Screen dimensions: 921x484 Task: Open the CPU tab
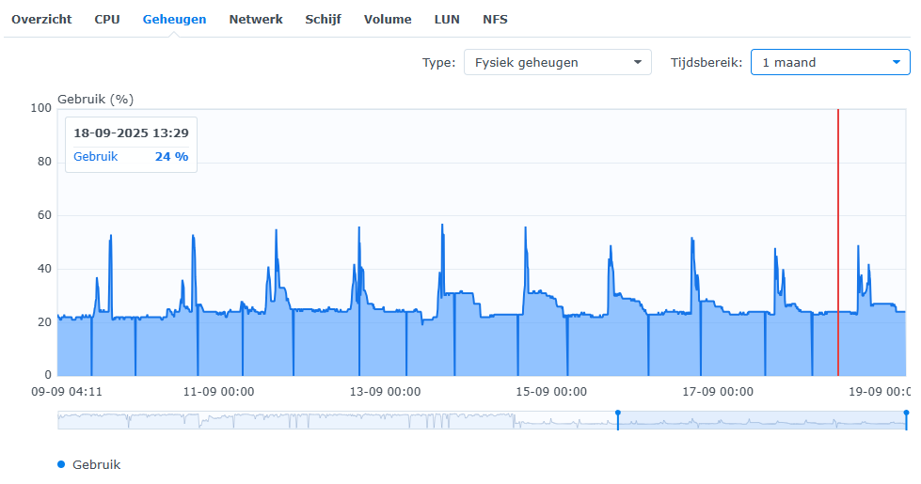tap(107, 20)
